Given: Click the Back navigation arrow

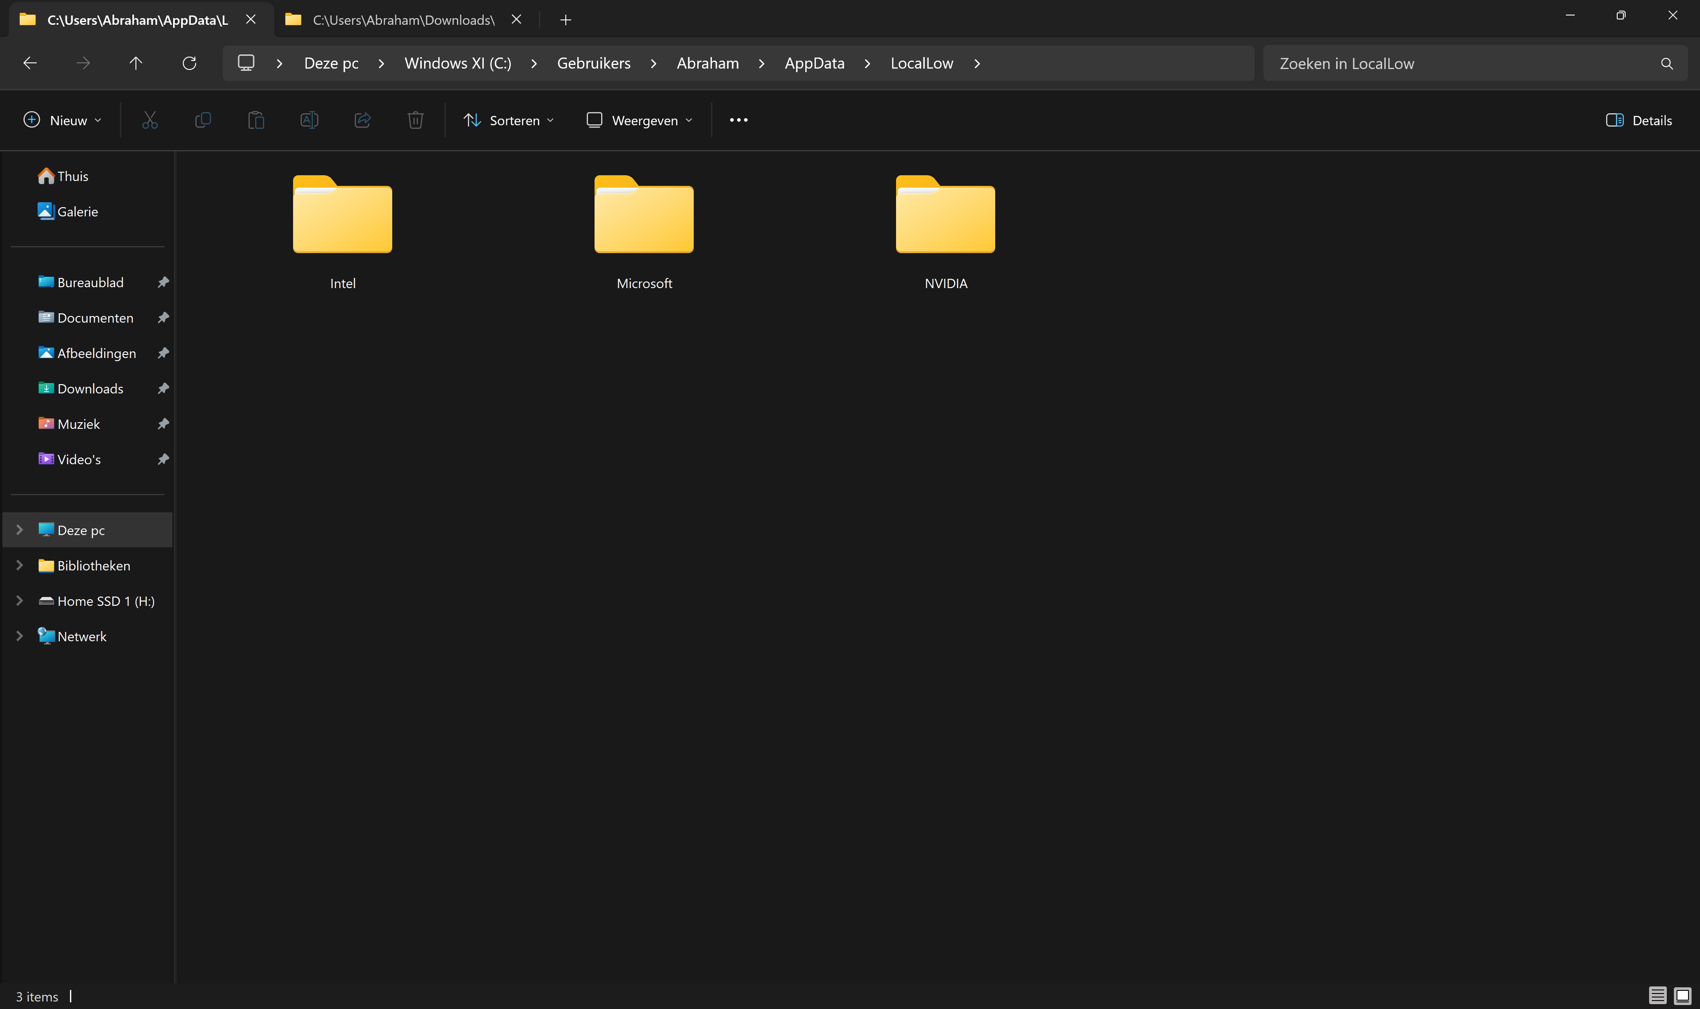Looking at the screenshot, I should pyautogui.click(x=30, y=63).
